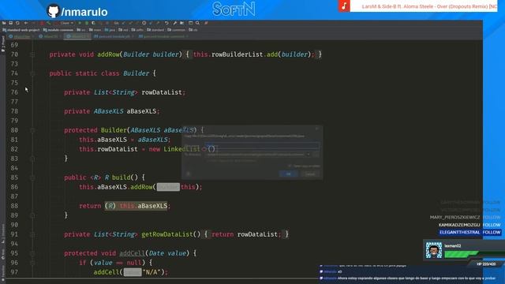
Task: Open the To directory dropdown in Copy dialog
Action: coord(309,155)
